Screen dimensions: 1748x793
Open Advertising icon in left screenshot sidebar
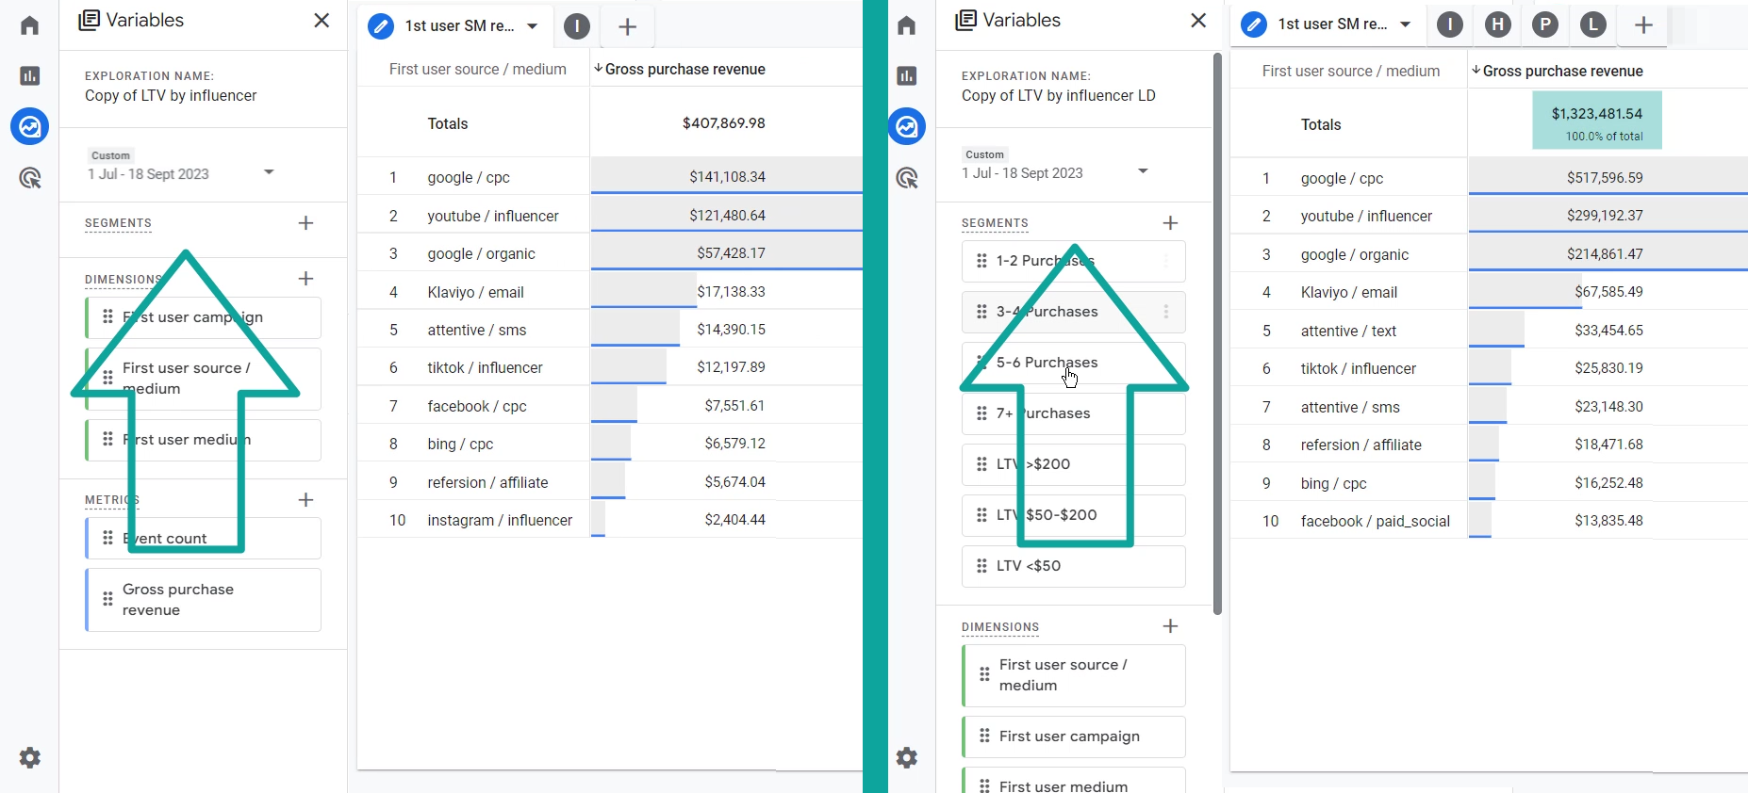[30, 177]
